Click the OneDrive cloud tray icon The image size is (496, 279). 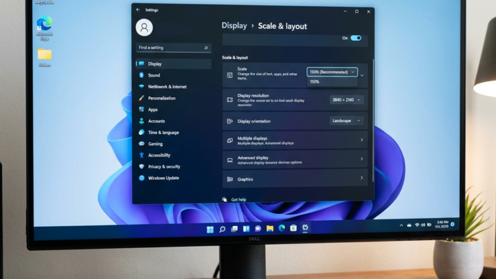410,225
